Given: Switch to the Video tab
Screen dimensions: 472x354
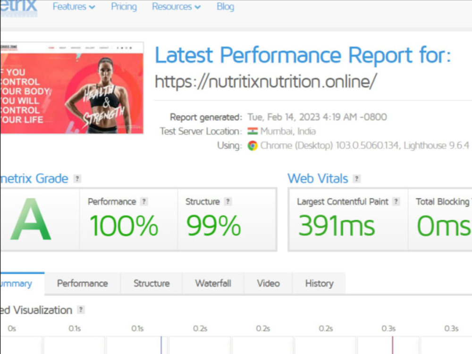Looking at the screenshot, I should (268, 284).
